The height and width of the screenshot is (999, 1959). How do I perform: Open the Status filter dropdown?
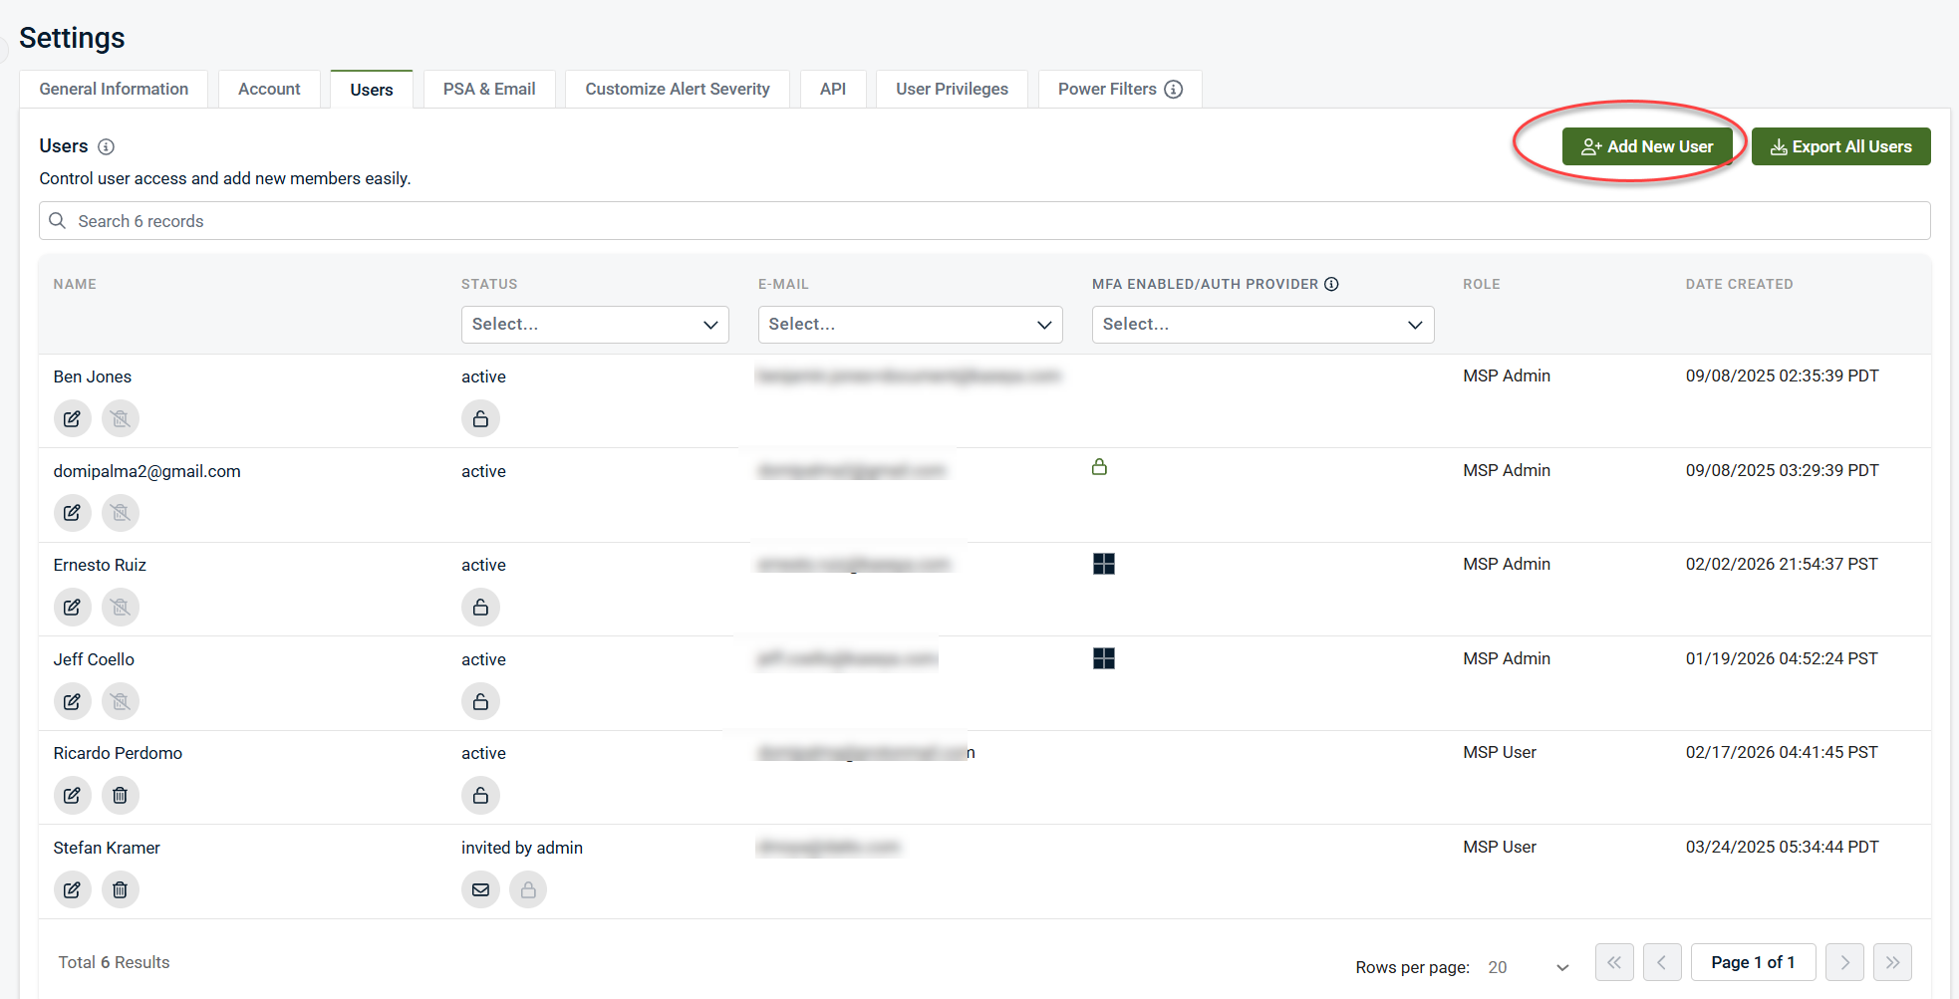point(595,325)
